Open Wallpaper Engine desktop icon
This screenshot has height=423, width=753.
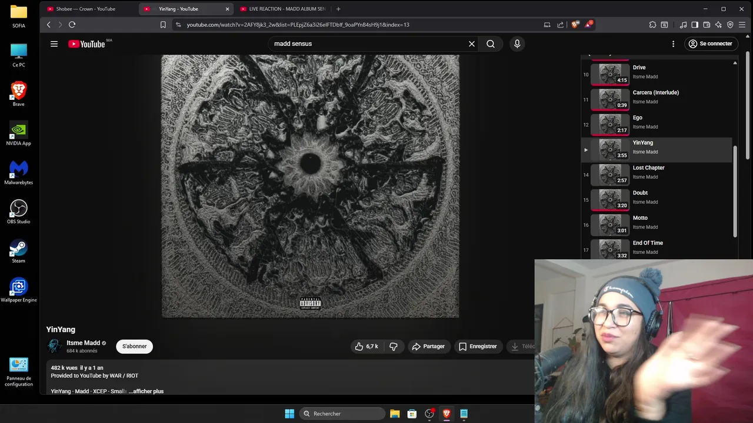pos(19,290)
